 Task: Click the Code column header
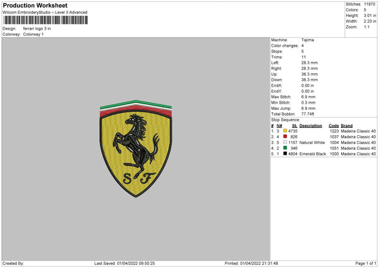[x=334, y=126]
